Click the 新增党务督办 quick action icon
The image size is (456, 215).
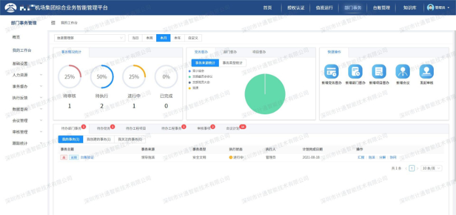[x=331, y=71]
